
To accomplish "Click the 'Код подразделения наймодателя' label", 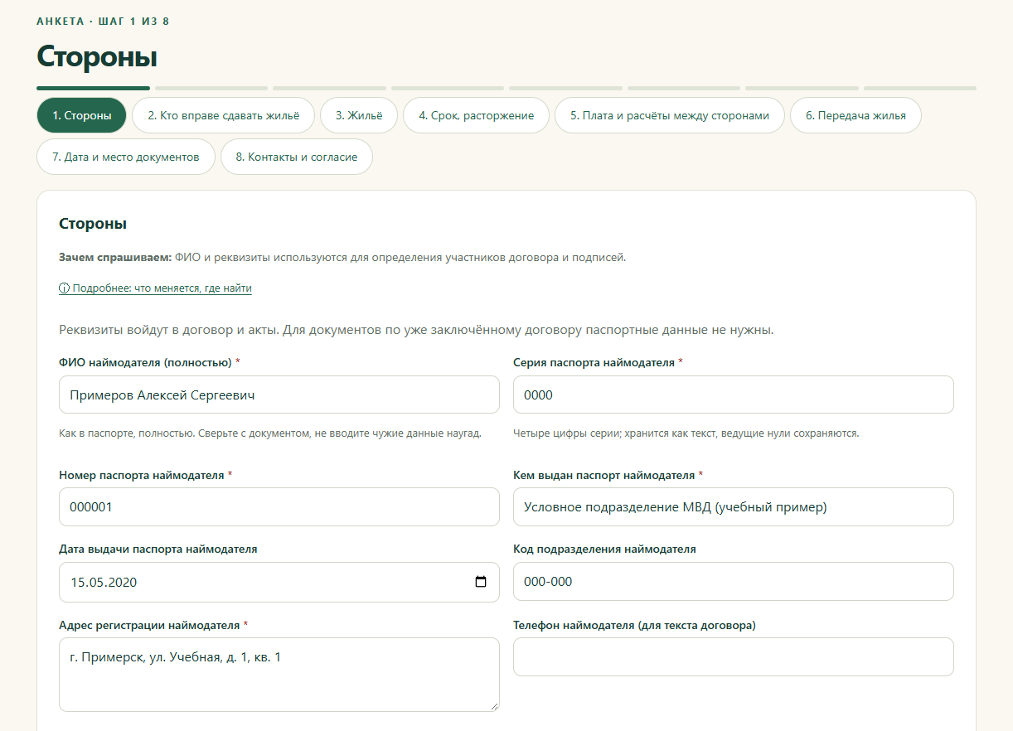I will coord(604,549).
